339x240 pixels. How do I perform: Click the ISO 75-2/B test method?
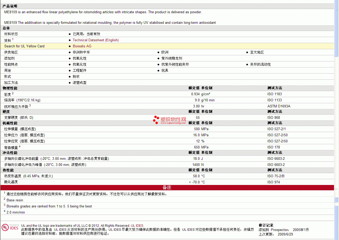tap(276, 176)
